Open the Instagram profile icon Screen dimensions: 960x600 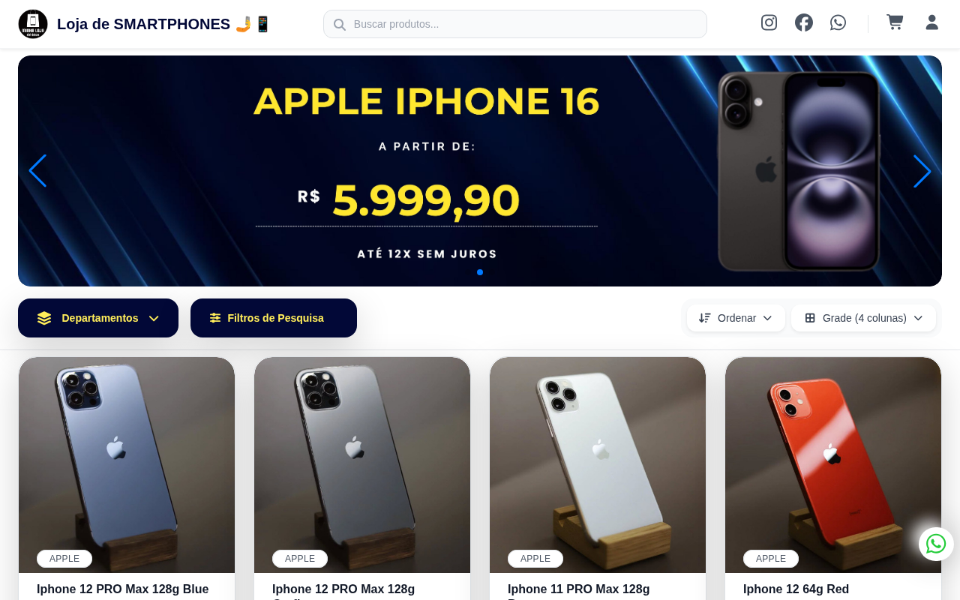pos(769,22)
